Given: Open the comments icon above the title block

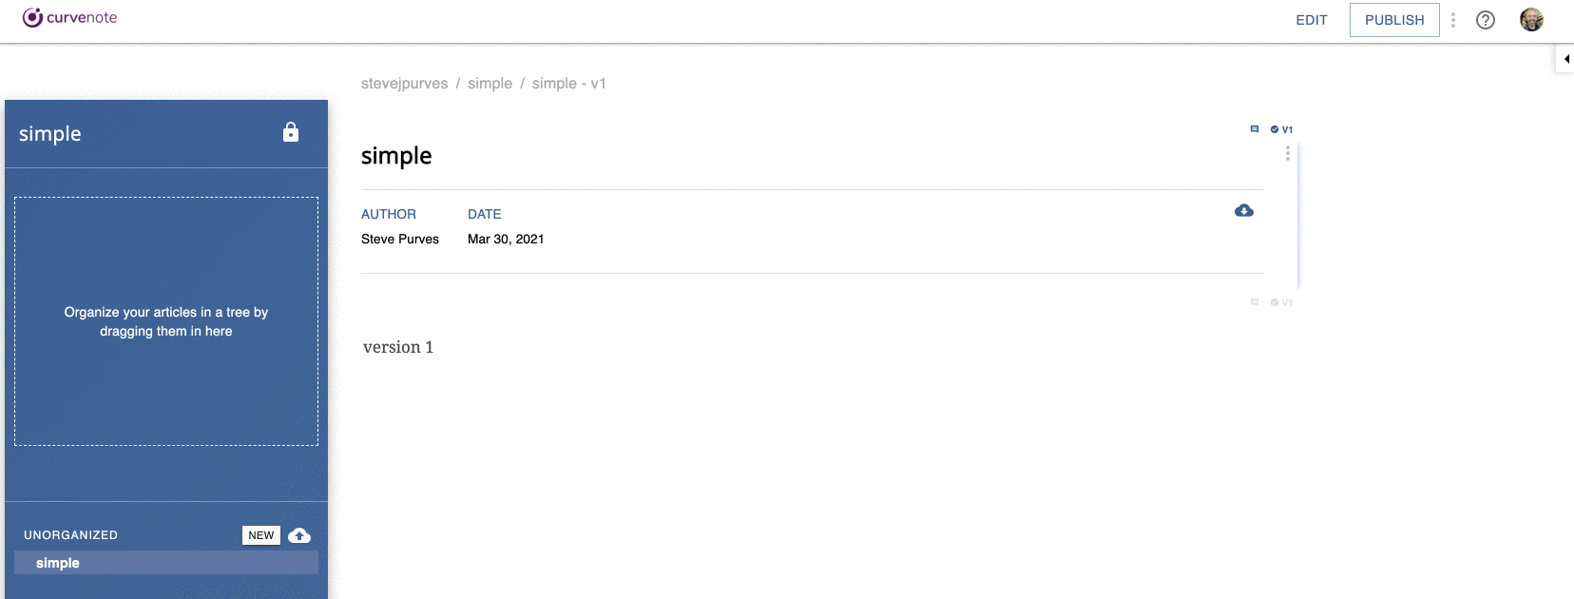Looking at the screenshot, I should [x=1255, y=129].
